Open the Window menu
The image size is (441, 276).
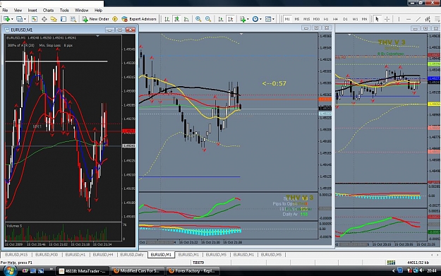82,10
